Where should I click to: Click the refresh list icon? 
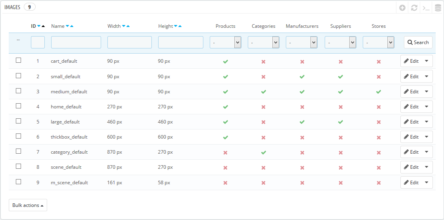point(414,8)
